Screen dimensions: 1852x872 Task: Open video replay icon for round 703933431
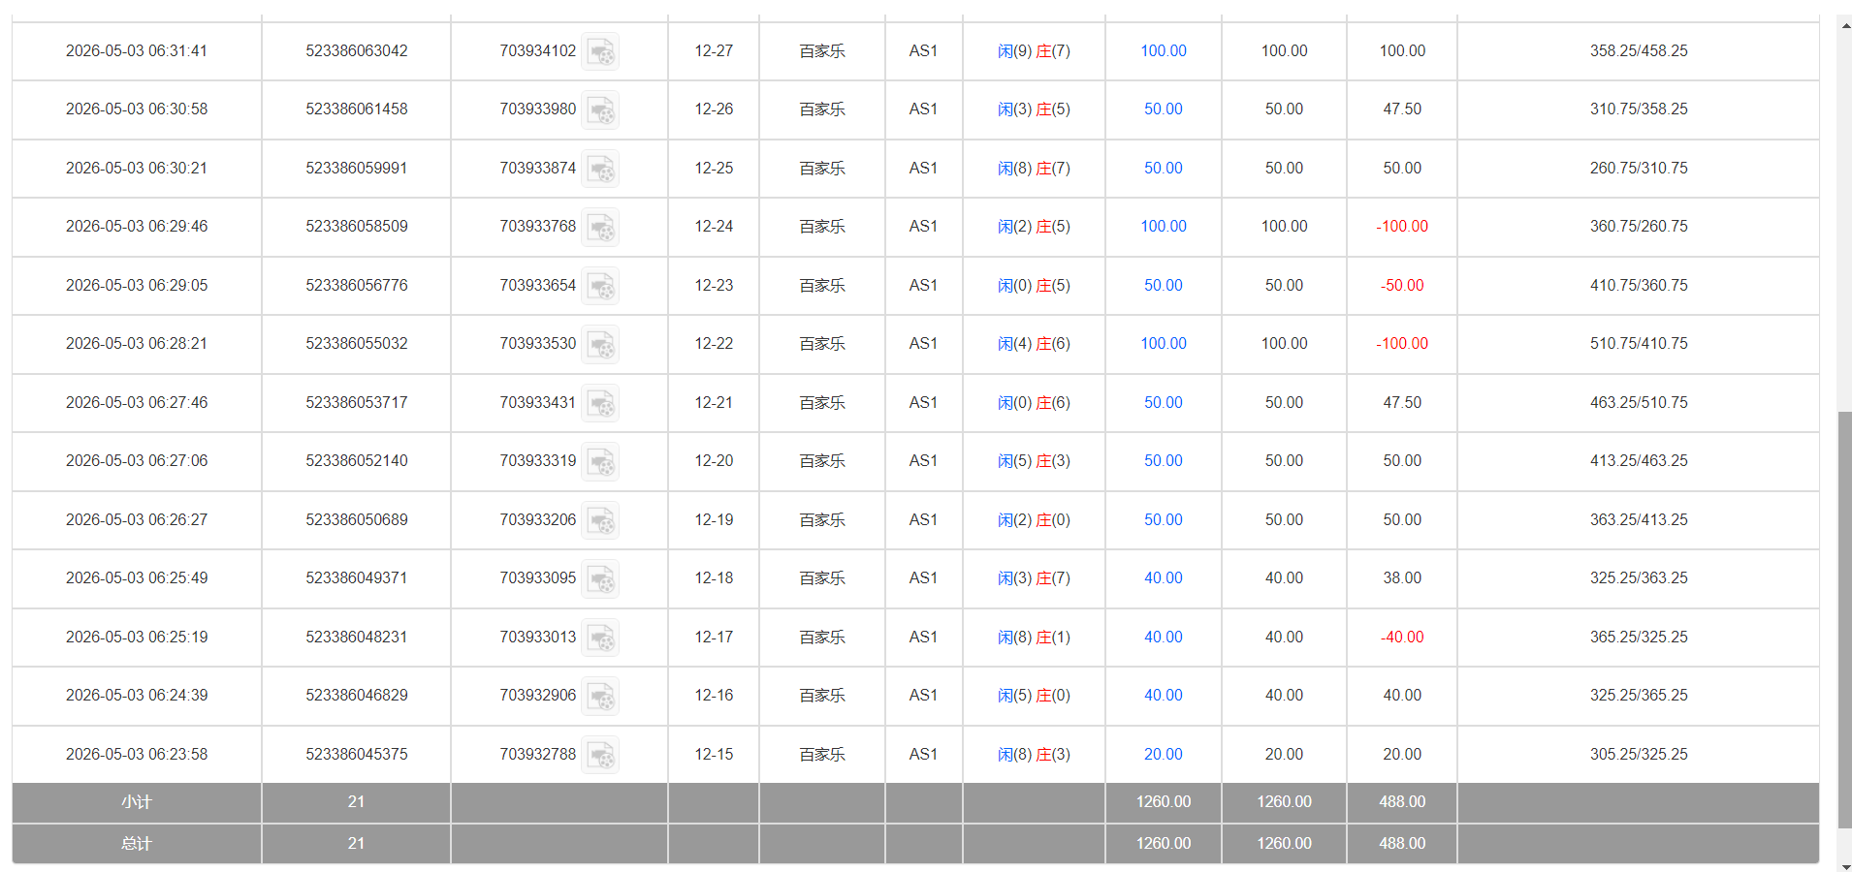(600, 403)
